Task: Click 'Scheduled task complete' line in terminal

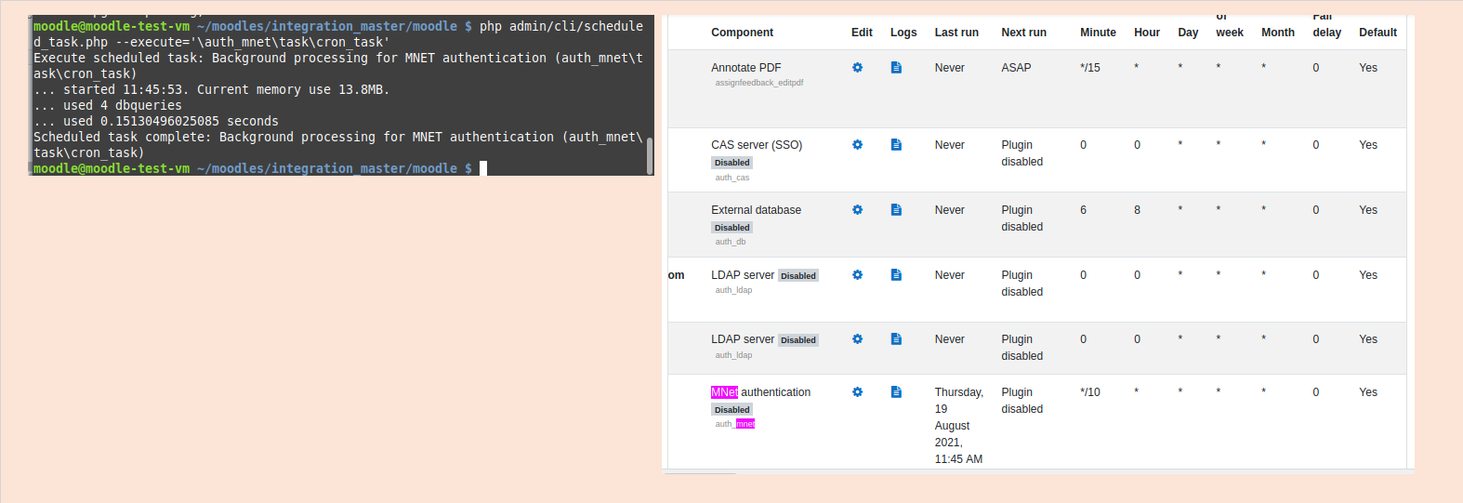Action: click(338, 144)
